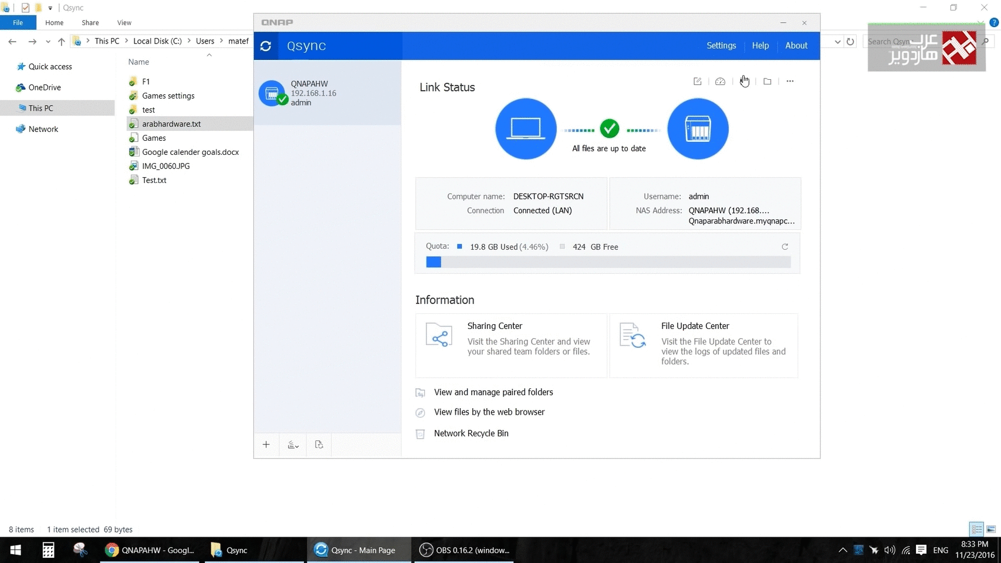Open the Action Center notifications icon
This screenshot has height=563, width=1001.
921,550
